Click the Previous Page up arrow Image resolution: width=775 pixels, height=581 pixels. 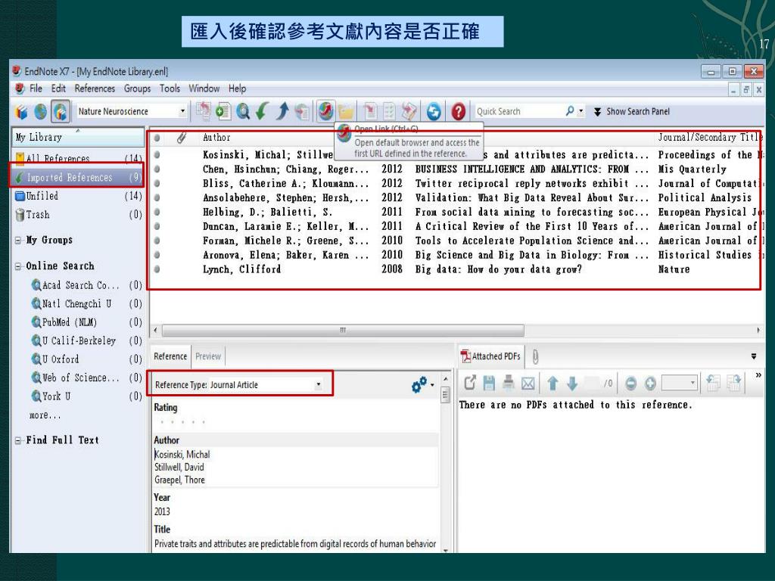coord(552,383)
